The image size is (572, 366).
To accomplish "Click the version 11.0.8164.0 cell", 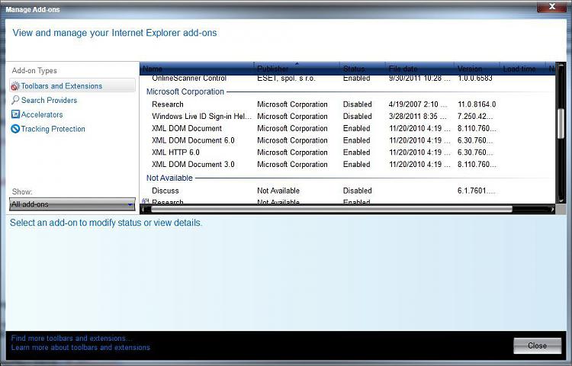I will (477, 104).
